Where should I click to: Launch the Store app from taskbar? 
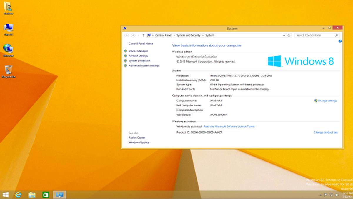tap(46, 195)
